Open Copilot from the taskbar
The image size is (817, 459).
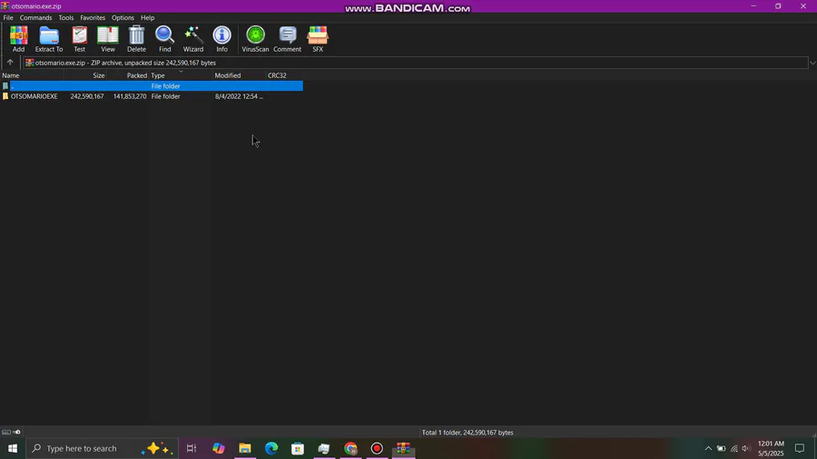point(218,448)
